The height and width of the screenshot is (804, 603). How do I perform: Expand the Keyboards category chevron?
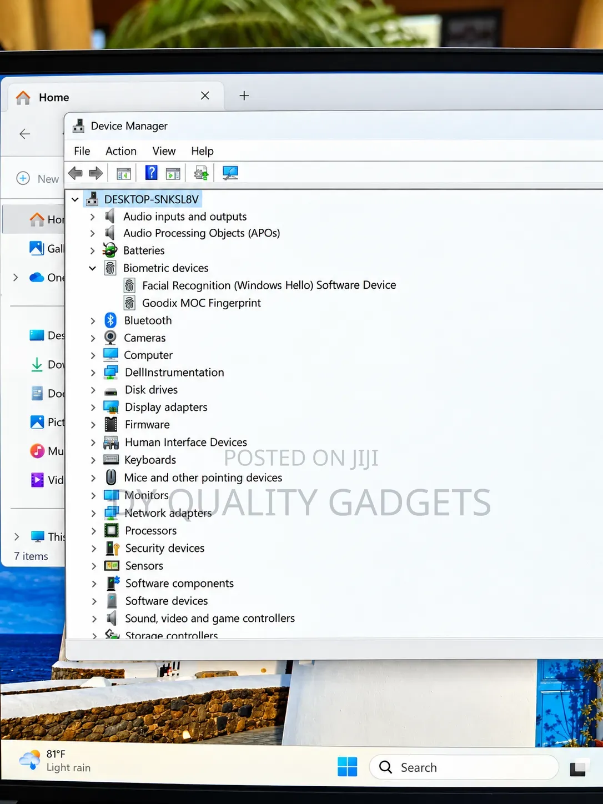(93, 460)
